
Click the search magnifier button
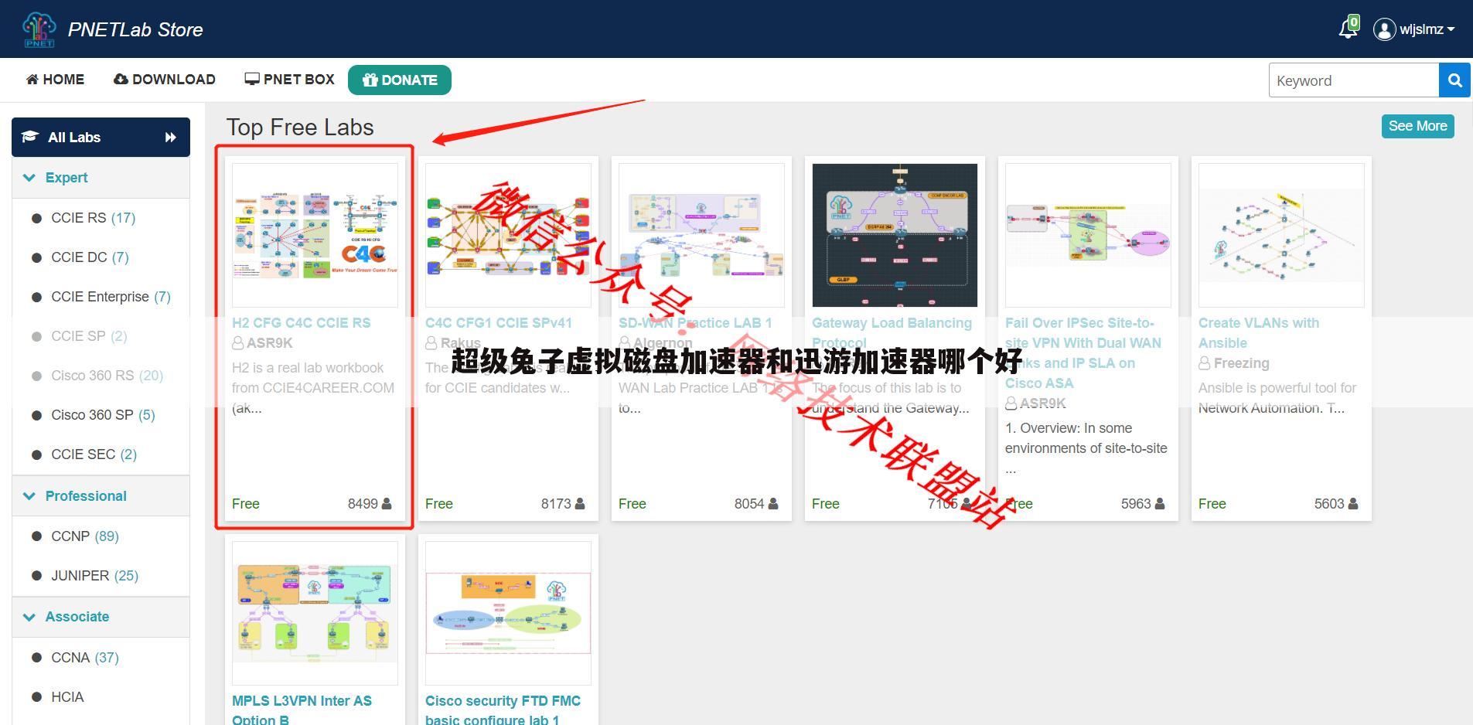click(1454, 80)
